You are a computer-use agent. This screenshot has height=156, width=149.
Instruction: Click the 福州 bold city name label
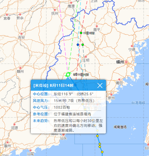pos(120,62)
